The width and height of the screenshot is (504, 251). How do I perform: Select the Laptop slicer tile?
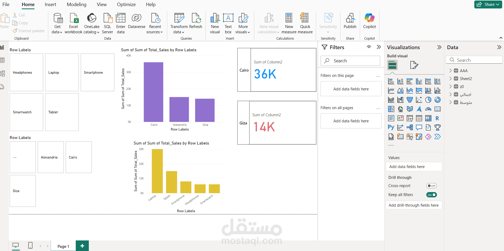[62, 72]
